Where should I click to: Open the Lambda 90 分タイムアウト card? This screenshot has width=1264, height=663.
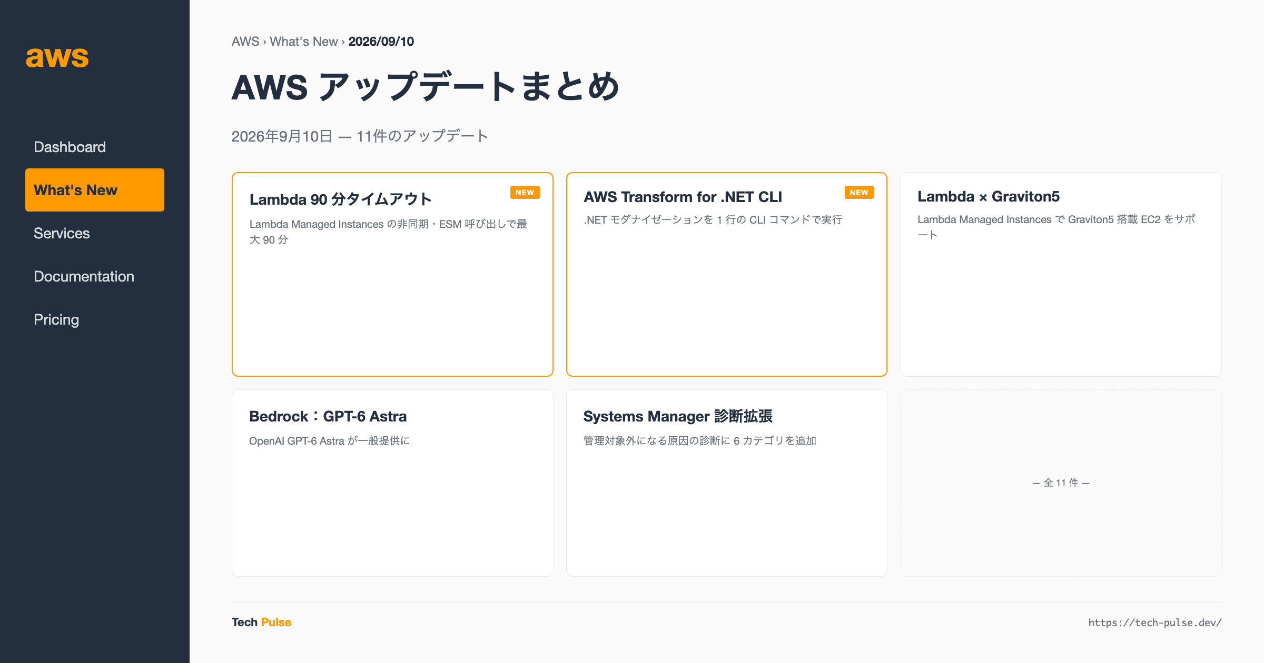point(392,274)
